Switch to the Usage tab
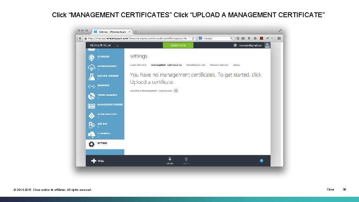359x202 pixels. [237, 65]
